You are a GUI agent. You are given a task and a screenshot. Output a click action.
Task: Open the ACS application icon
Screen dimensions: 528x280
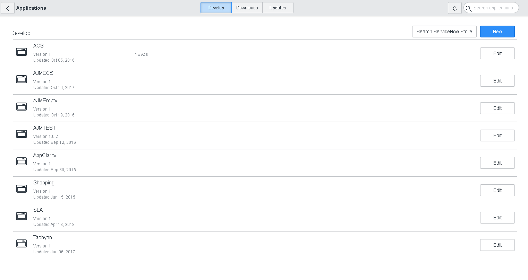pyautogui.click(x=22, y=52)
